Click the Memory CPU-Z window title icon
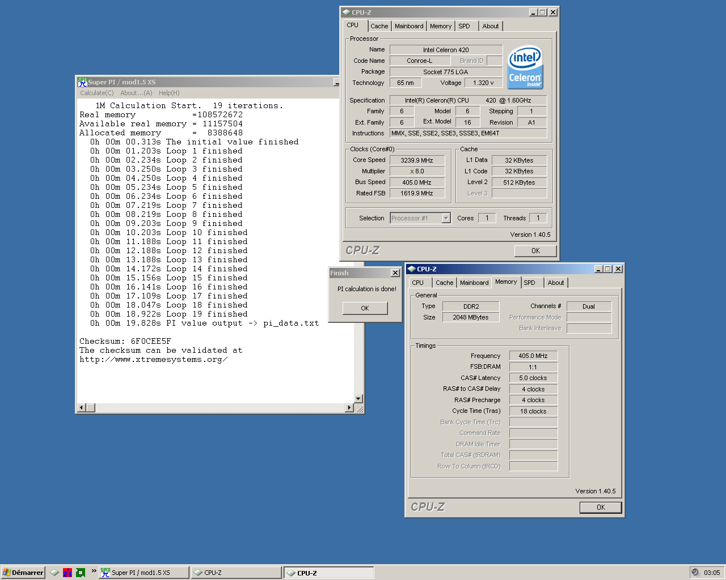The height and width of the screenshot is (580, 726). click(411, 268)
